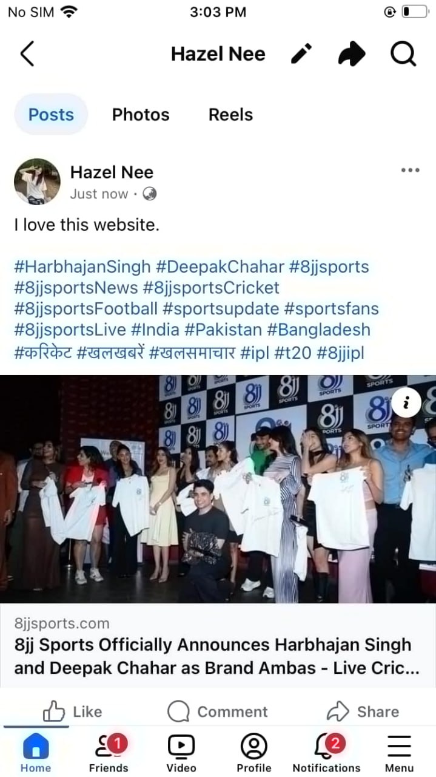Open the three-dot post options menu

(x=411, y=170)
